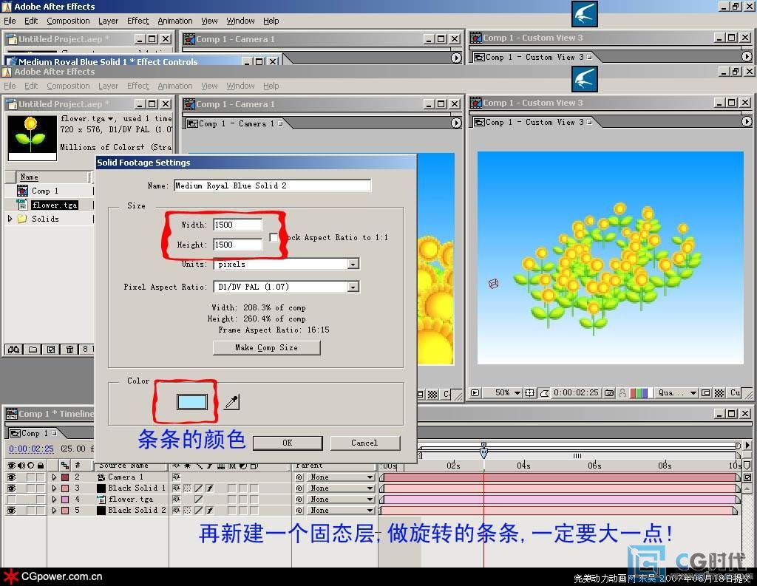The image size is (757, 586).
Task: Click the title-action safe icon in Custom View 3
Action: point(529,393)
